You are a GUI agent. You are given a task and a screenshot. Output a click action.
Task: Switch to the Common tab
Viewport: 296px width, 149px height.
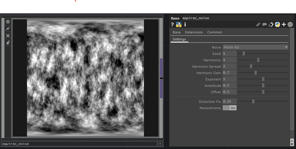tap(214, 32)
